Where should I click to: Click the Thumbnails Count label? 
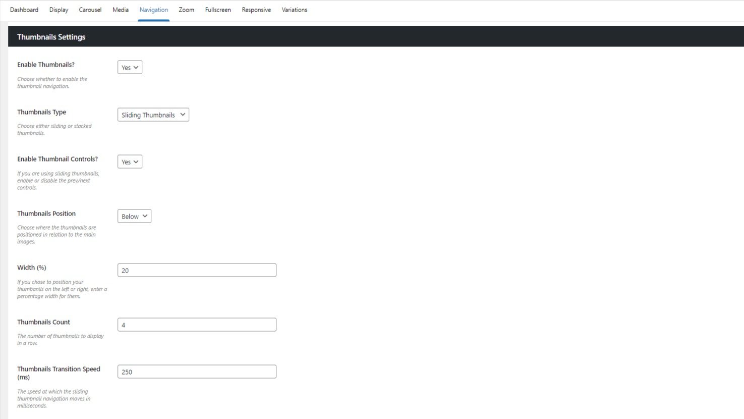coord(43,322)
